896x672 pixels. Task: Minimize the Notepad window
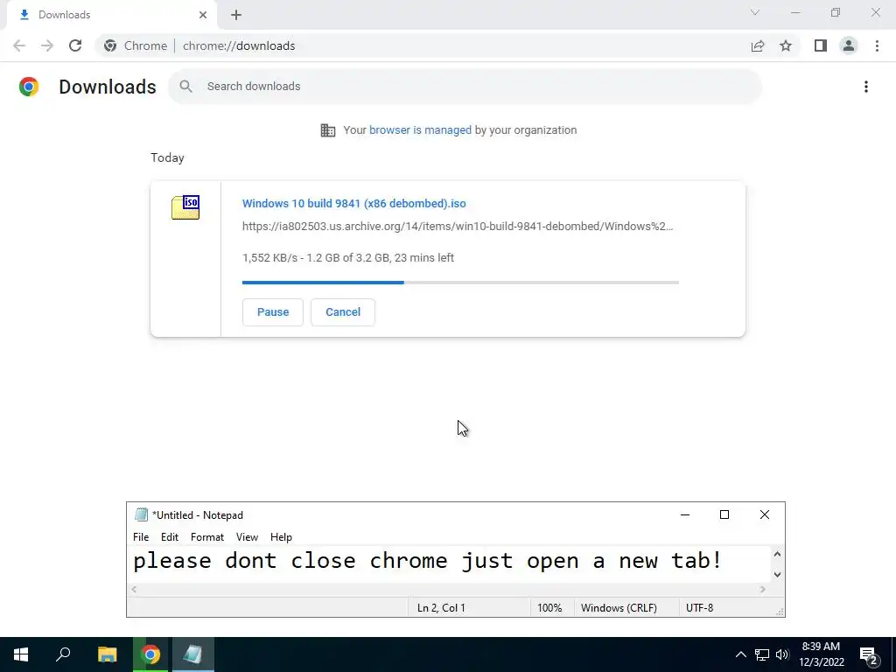(685, 514)
